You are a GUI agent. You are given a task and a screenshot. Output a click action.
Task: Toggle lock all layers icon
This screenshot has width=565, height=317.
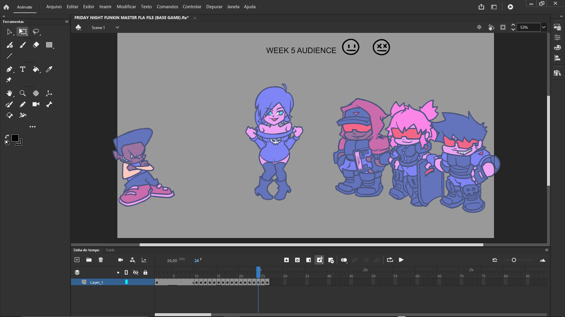(x=145, y=272)
